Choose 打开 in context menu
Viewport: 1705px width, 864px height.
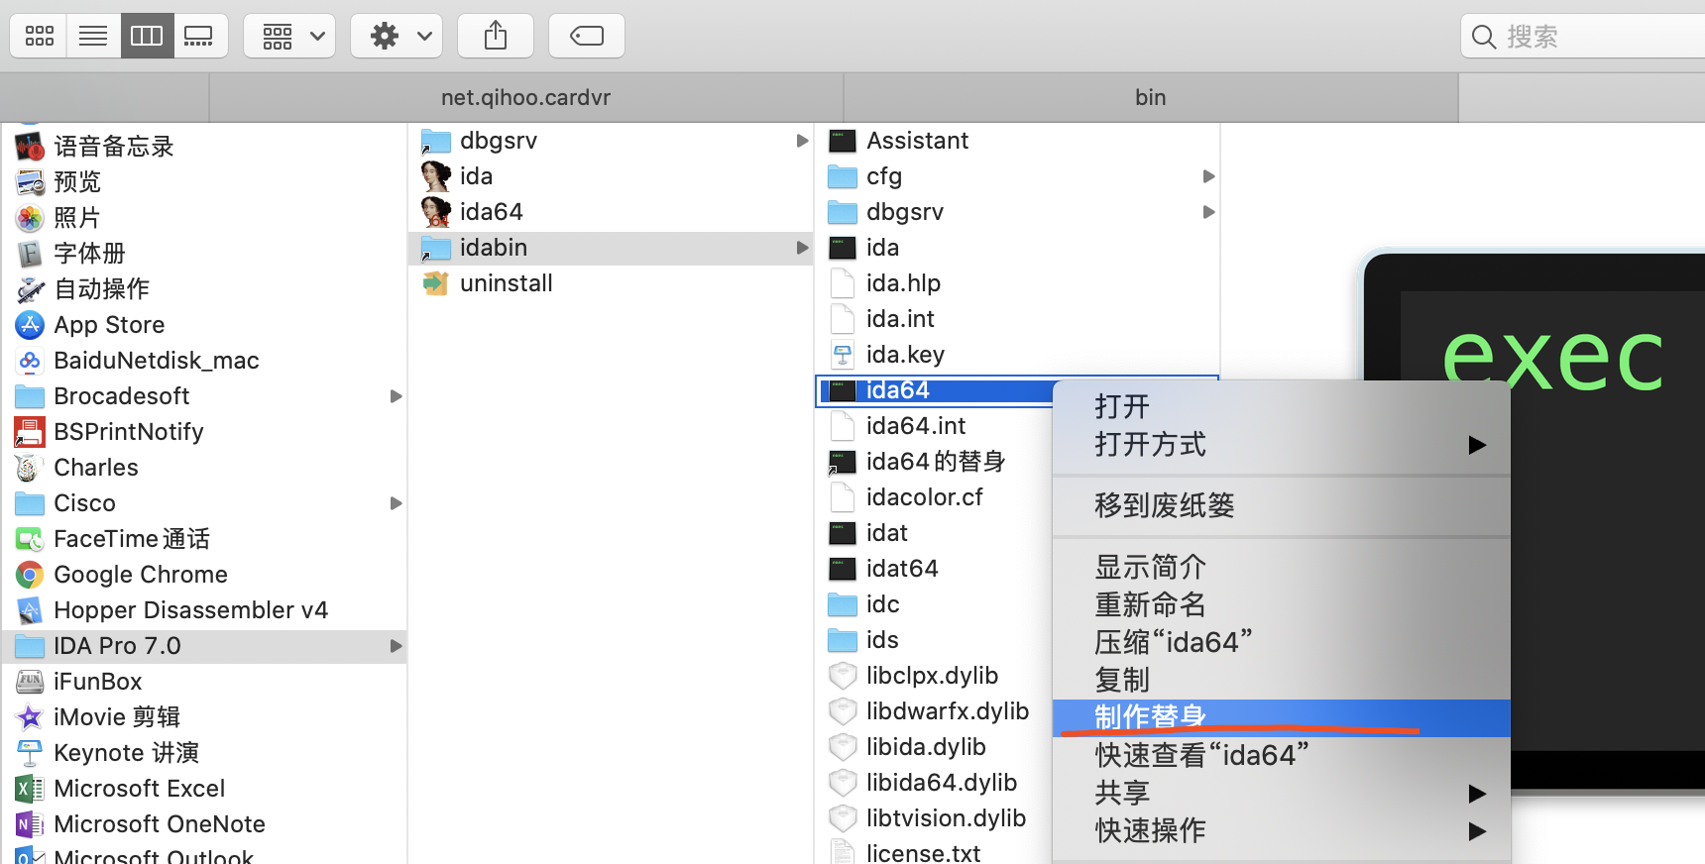[1281, 406]
